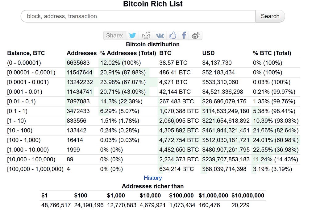Click the Addresses column header

(x=81, y=53)
